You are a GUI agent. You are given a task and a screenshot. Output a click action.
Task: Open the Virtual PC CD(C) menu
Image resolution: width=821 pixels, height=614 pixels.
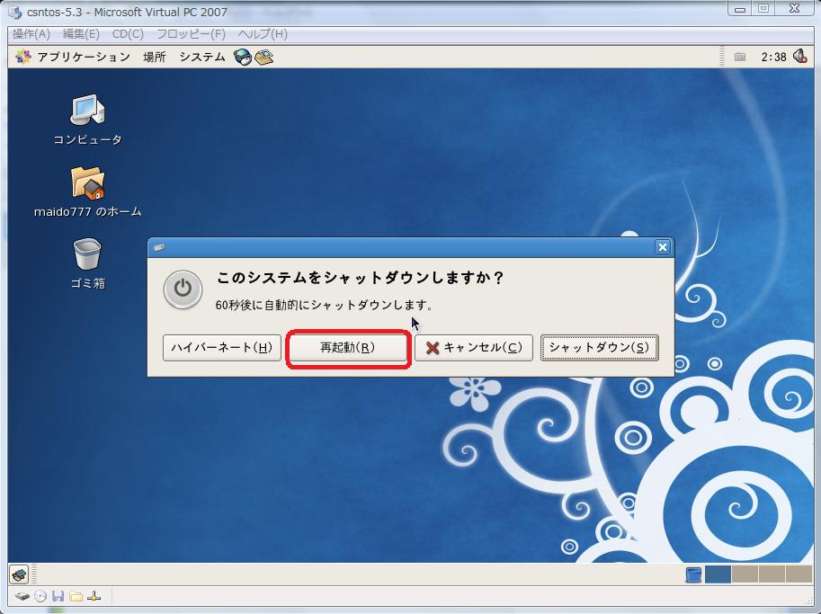pos(128,34)
